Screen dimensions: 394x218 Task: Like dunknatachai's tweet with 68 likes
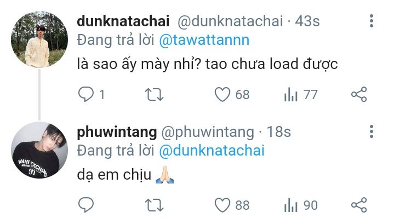point(222,94)
